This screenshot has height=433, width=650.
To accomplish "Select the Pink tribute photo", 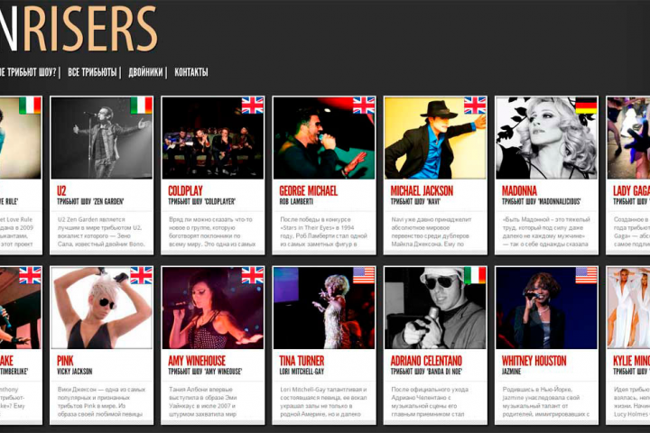I will 101,308.
